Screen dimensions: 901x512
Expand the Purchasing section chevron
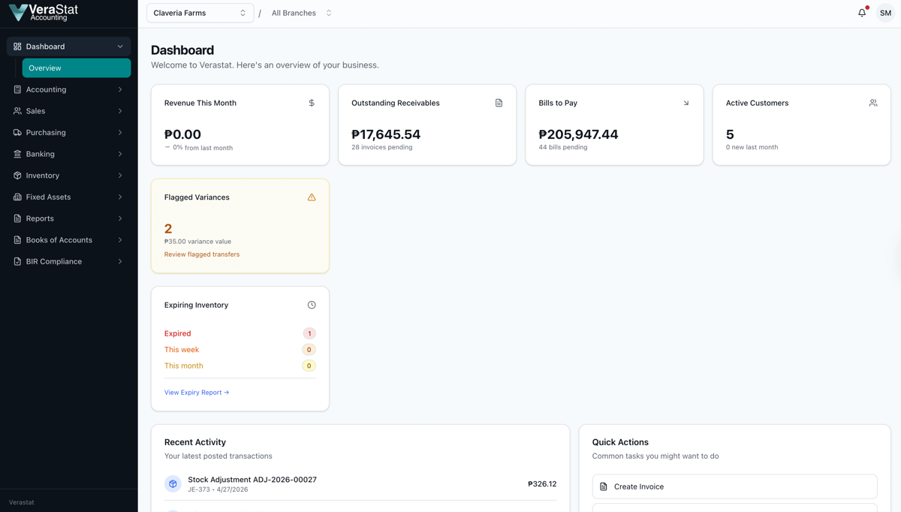point(120,132)
